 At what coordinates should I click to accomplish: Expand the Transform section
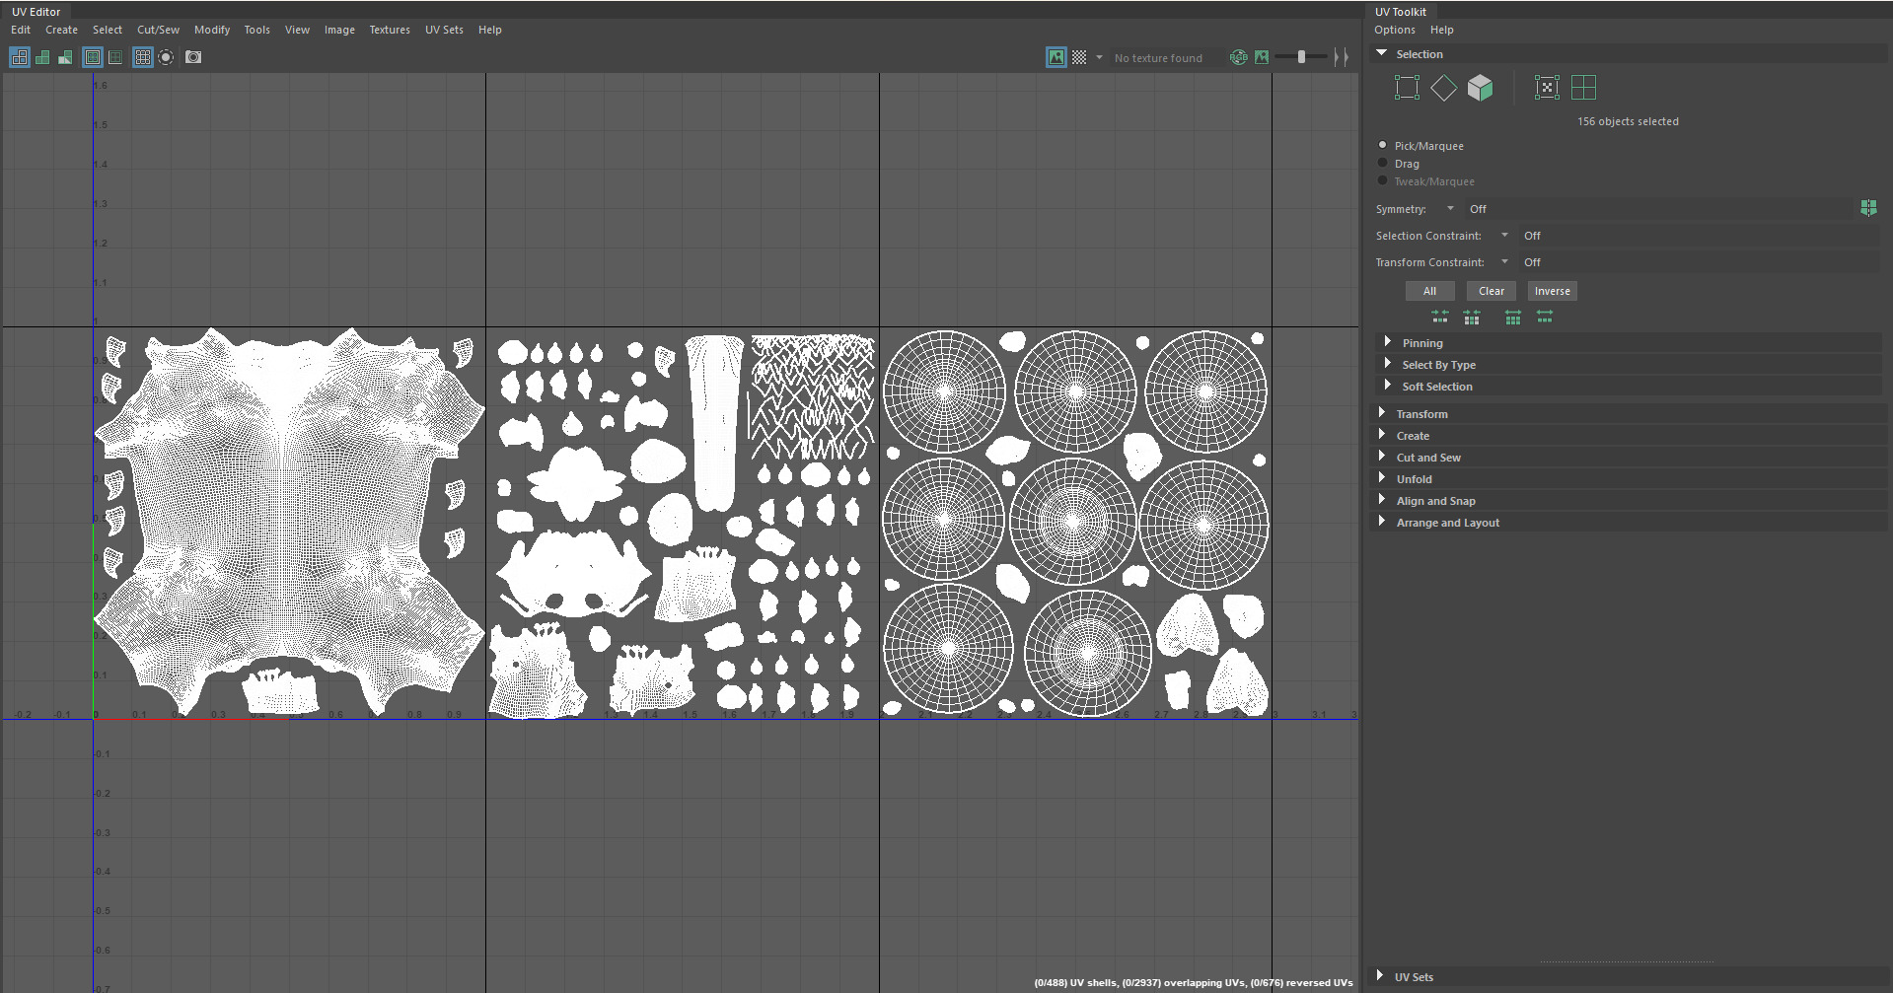click(1382, 413)
